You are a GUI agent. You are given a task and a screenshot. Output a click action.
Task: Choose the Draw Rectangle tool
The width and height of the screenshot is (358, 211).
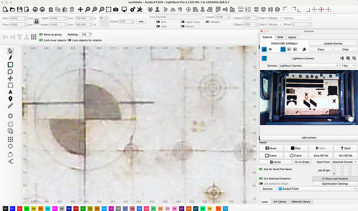click(10, 64)
